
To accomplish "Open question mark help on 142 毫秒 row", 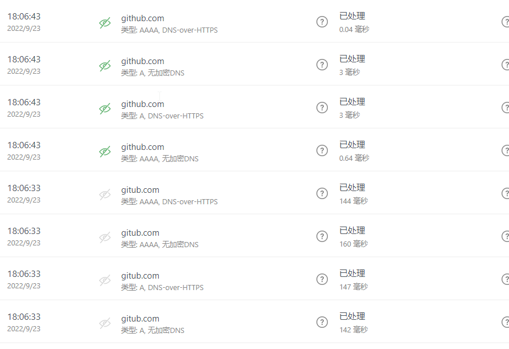I will pos(322,322).
